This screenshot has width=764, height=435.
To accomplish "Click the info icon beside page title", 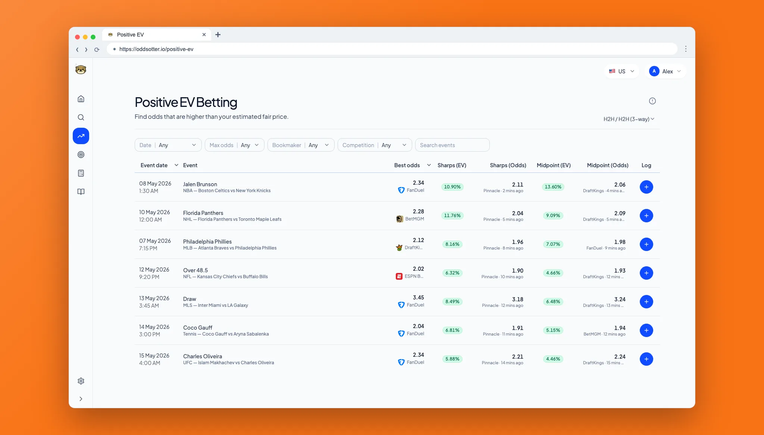I will click(652, 101).
